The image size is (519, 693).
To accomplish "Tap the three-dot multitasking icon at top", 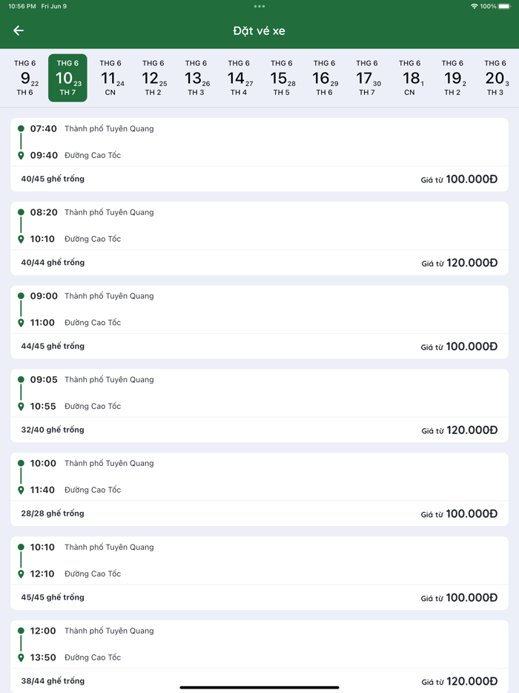I will point(259,6).
